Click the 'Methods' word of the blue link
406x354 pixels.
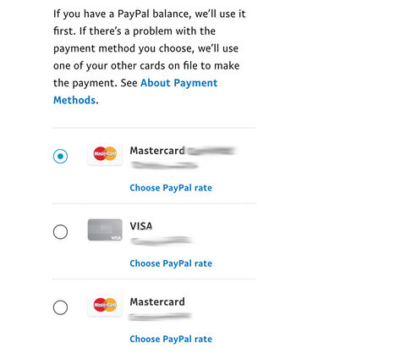tap(74, 100)
